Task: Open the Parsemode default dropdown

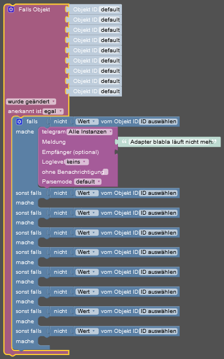Action: tap(87, 182)
